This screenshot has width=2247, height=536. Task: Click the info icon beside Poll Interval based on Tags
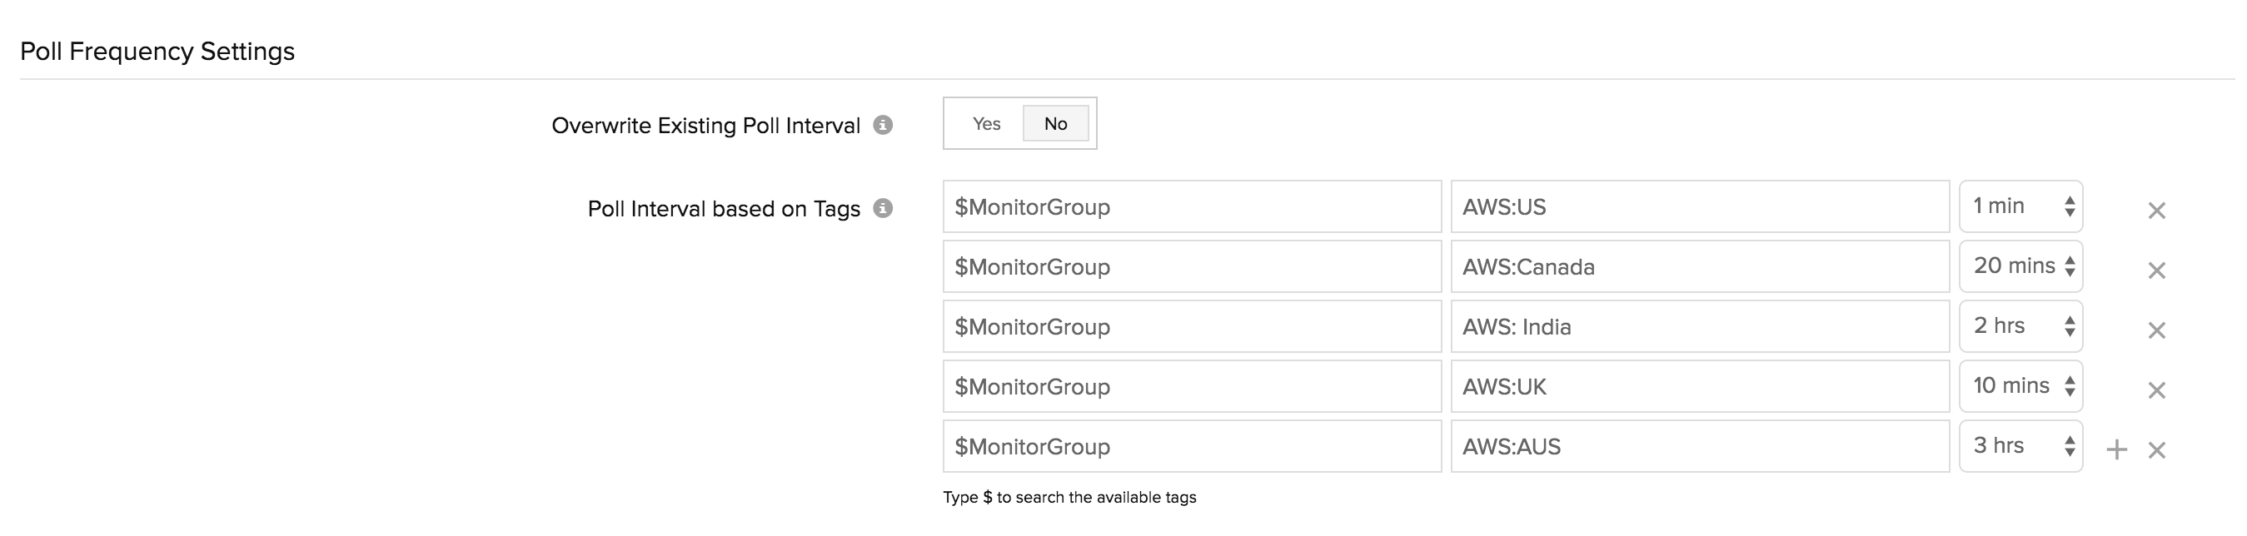pos(886,209)
